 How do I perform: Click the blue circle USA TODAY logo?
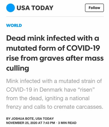coord(11,8)
